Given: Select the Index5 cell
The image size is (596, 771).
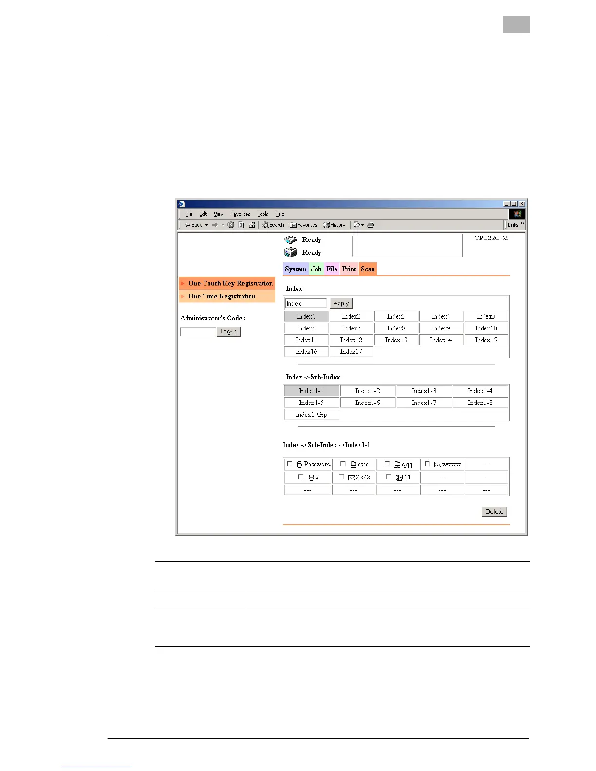Looking at the screenshot, I should pos(486,316).
